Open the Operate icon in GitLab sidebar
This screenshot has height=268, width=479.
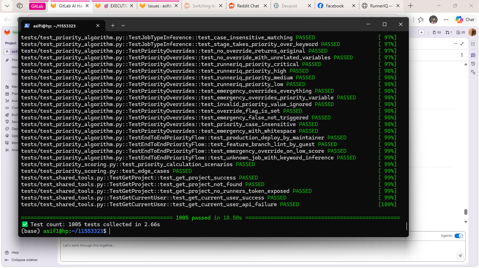pyautogui.click(x=7, y=136)
